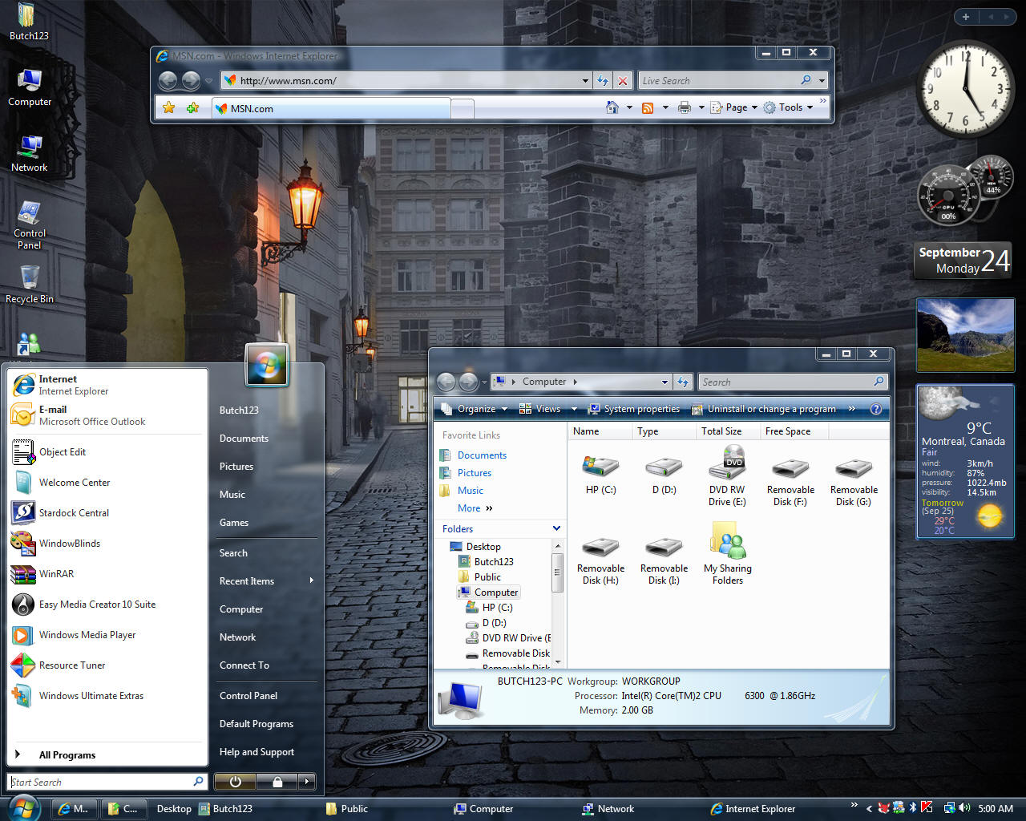This screenshot has width=1026, height=821.
Task: Open the Computer desktop icon
Action: (30, 88)
